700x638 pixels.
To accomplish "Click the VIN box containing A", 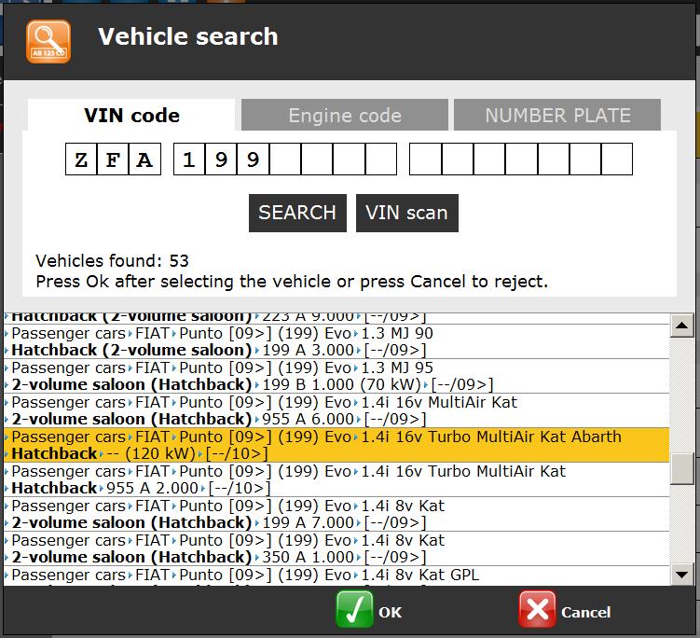I will tap(144, 159).
